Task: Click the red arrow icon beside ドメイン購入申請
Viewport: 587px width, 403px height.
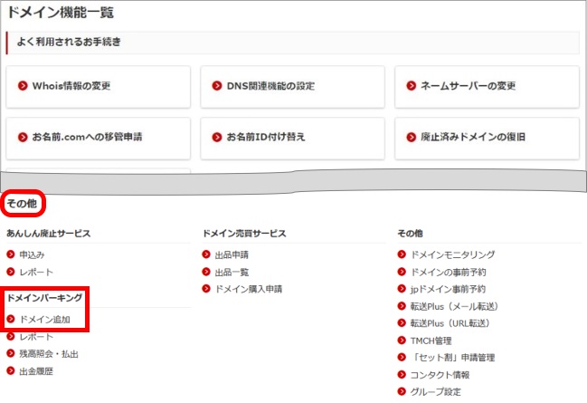Action: tap(206, 289)
